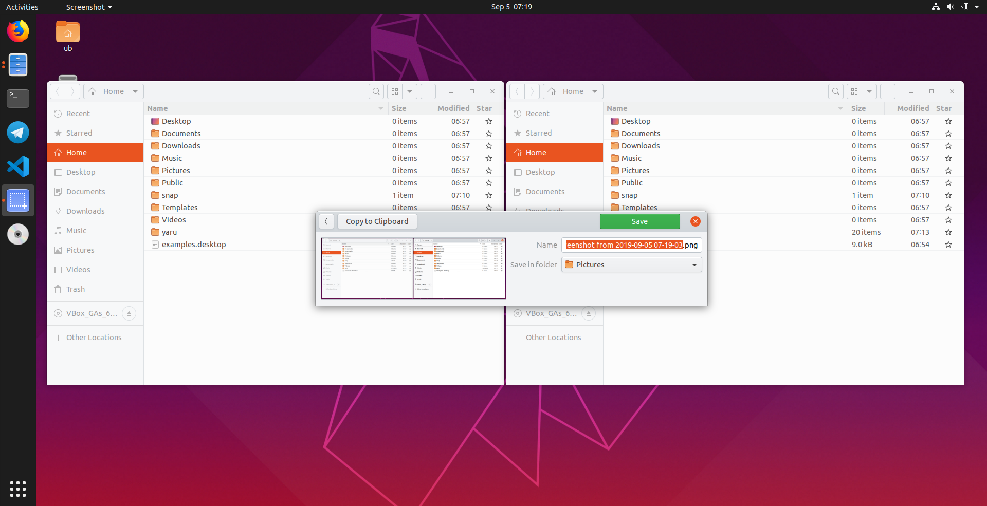This screenshot has height=506, width=987.
Task: Expand Home path dropdown in right window
Action: pyautogui.click(x=595, y=91)
